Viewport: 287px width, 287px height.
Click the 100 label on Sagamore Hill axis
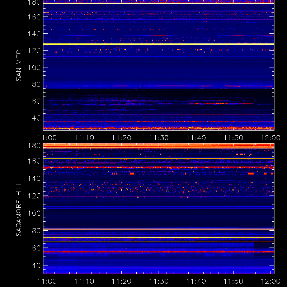[34, 213]
